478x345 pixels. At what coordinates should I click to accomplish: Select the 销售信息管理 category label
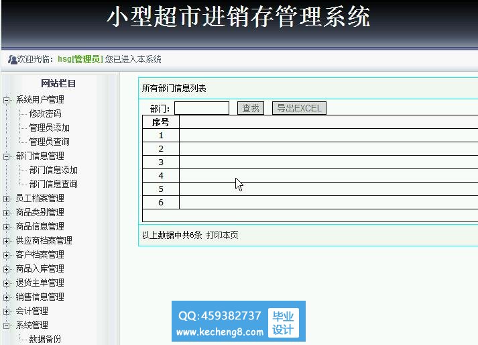(40, 297)
